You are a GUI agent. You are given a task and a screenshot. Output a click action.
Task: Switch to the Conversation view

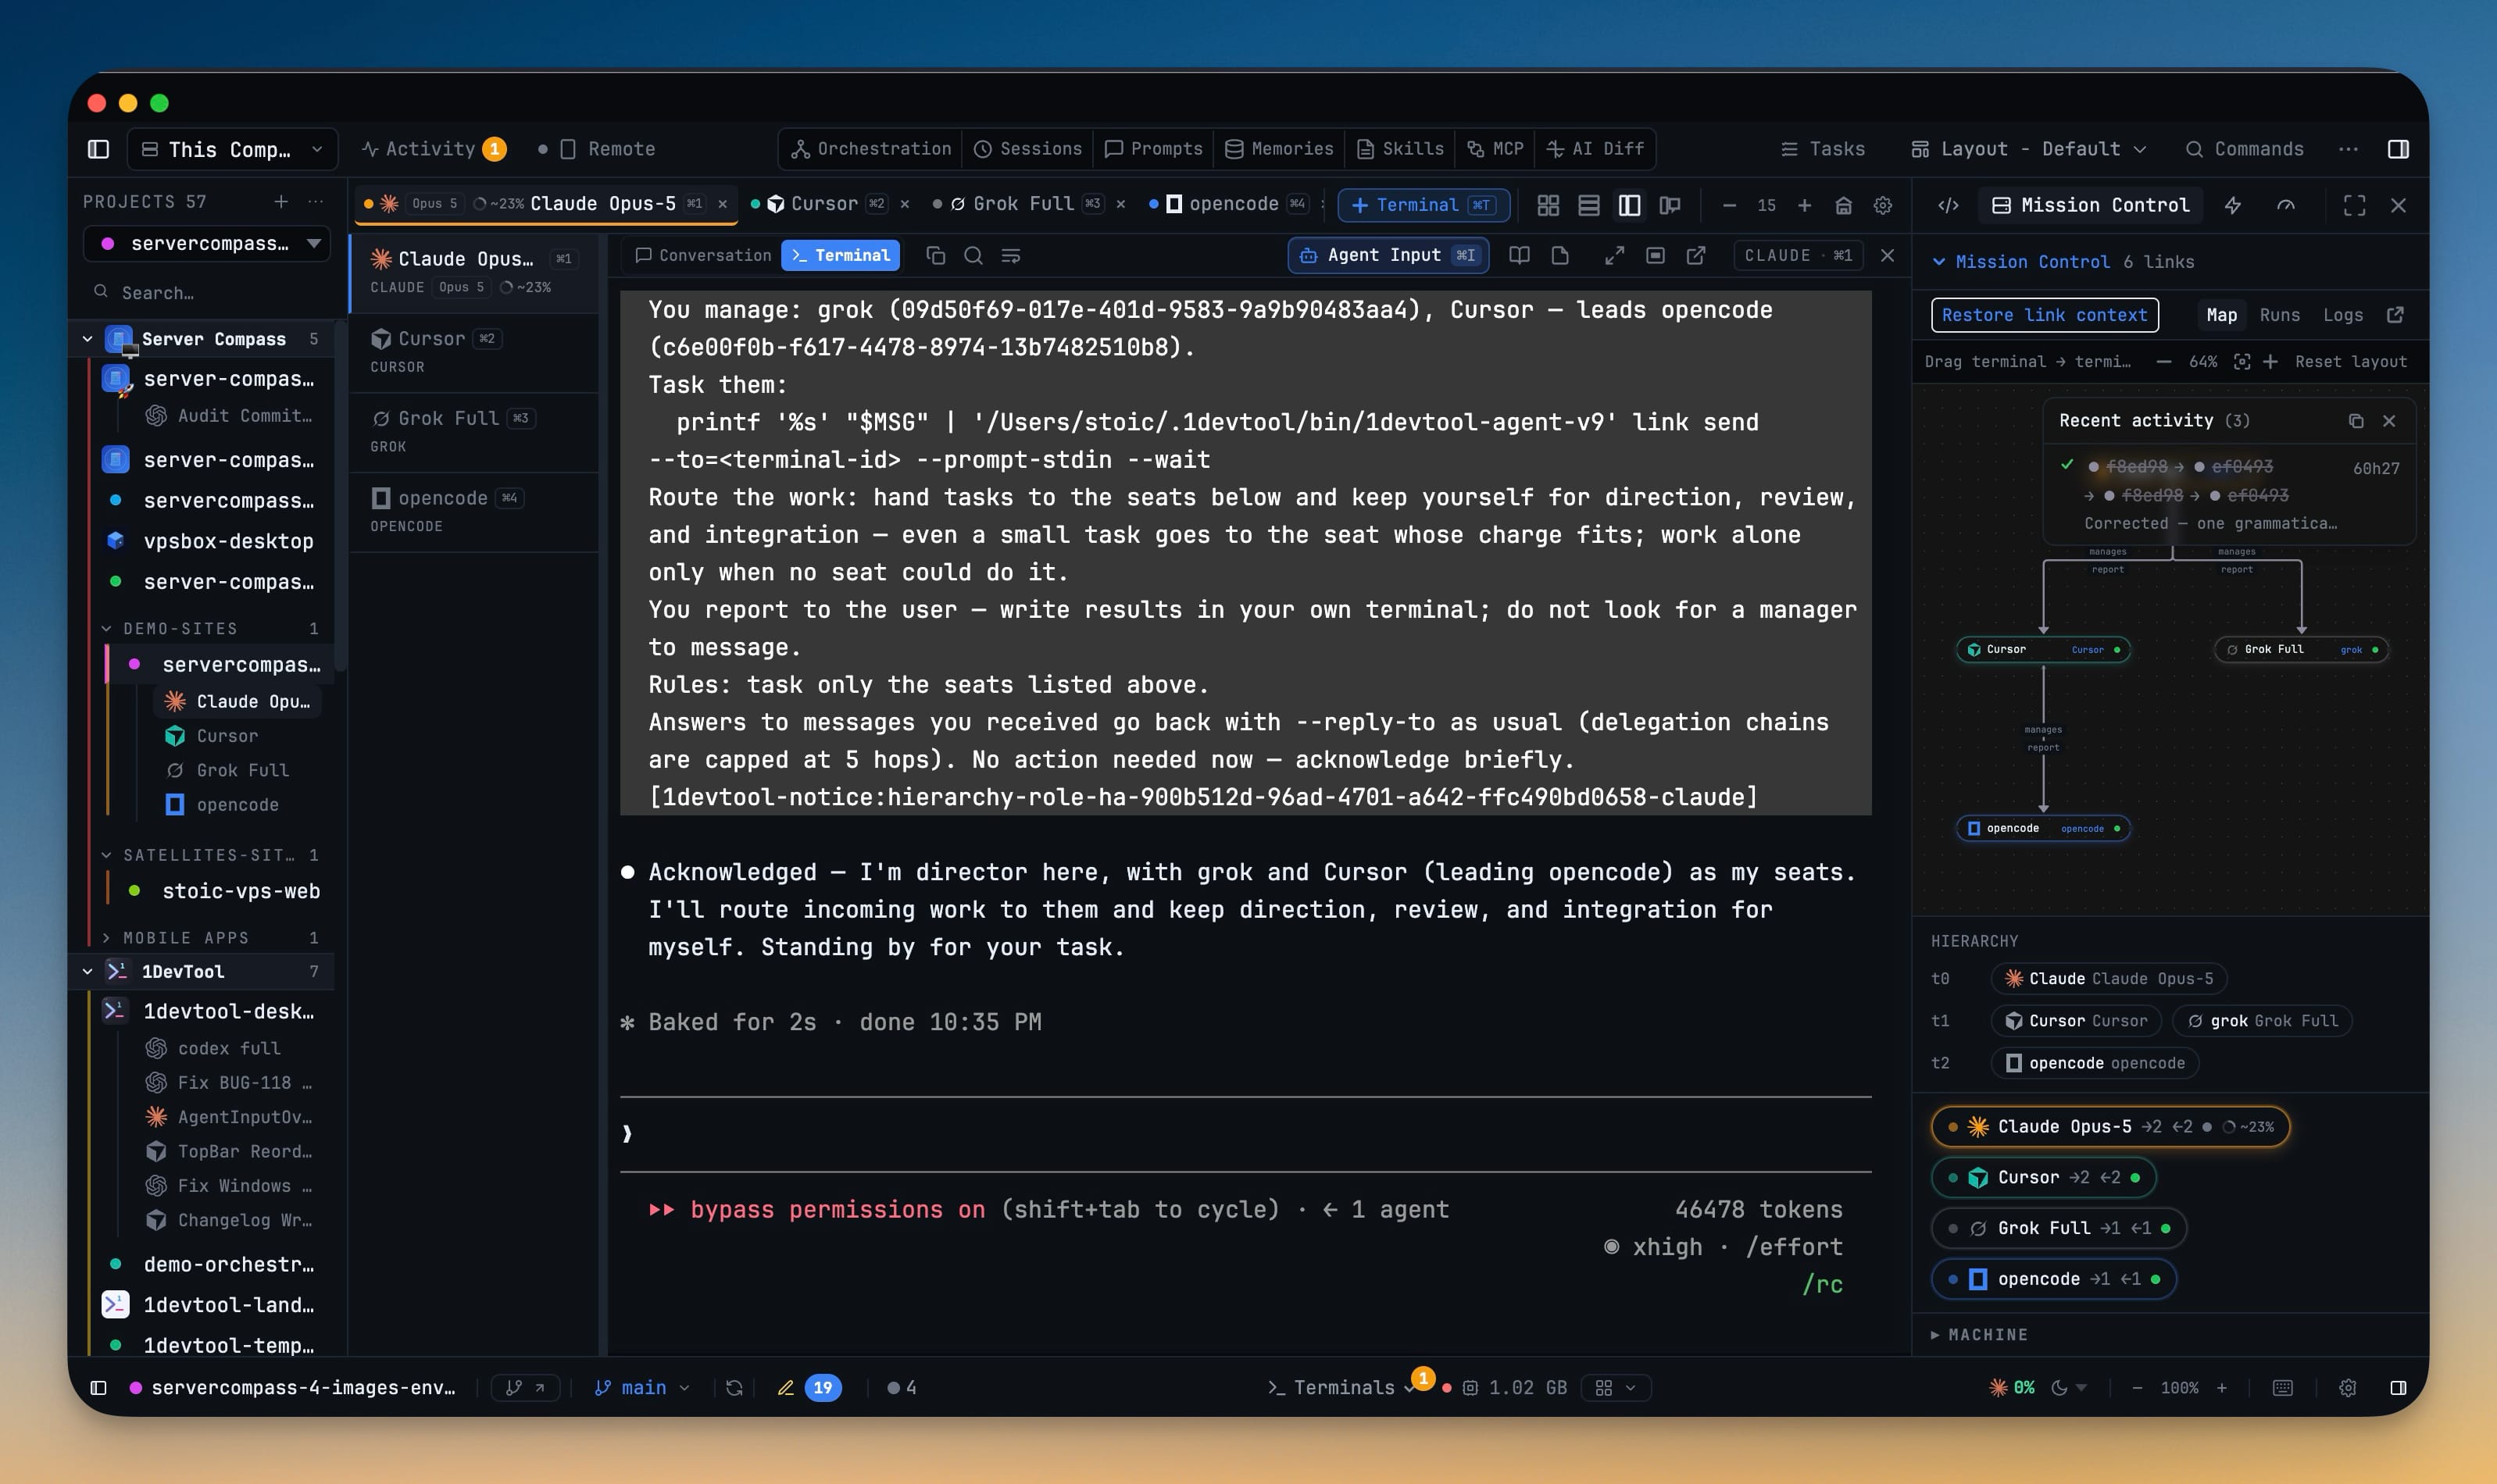tap(704, 255)
